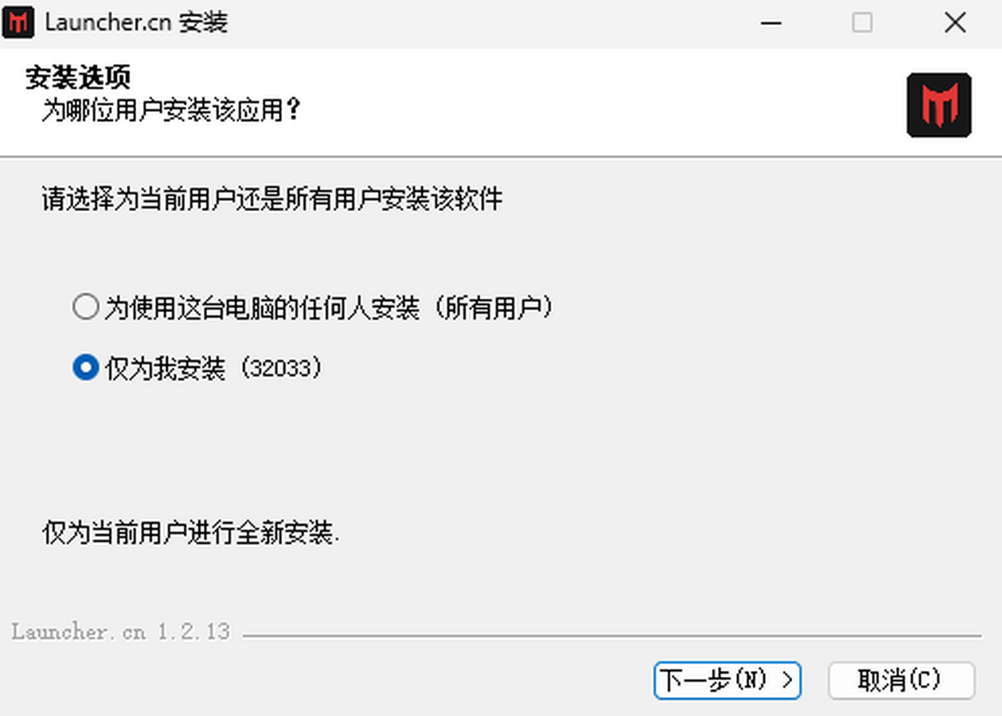Click the greyed-out maximize window button

pyautogui.click(x=863, y=23)
